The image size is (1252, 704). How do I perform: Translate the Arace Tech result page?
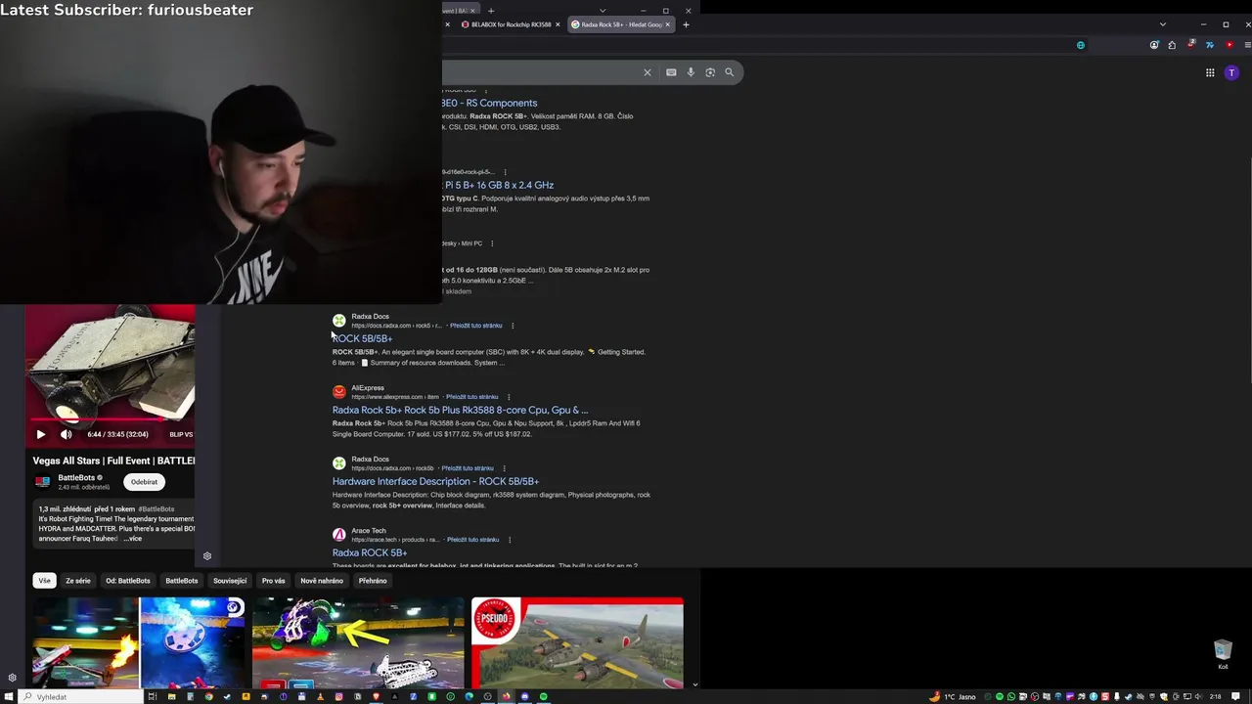click(x=472, y=540)
